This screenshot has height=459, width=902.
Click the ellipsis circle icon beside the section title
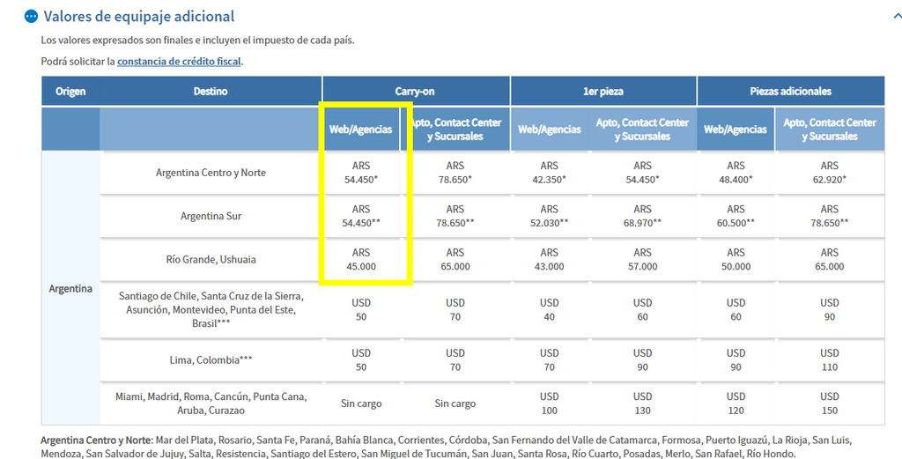coord(31,16)
